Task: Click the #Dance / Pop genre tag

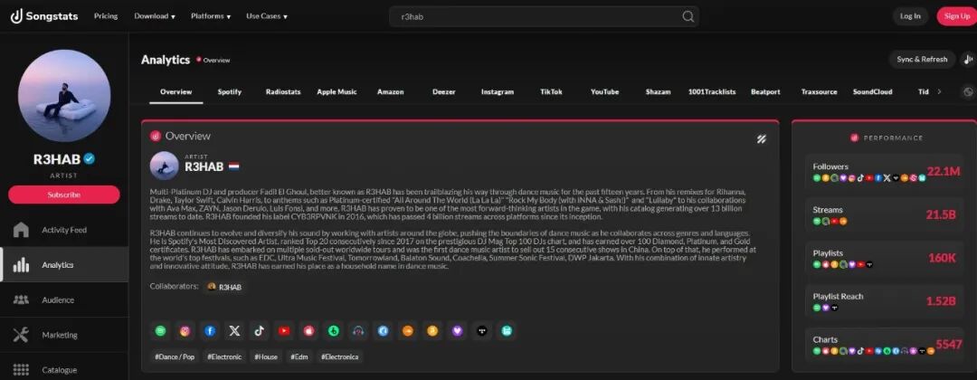Action: coord(175,357)
